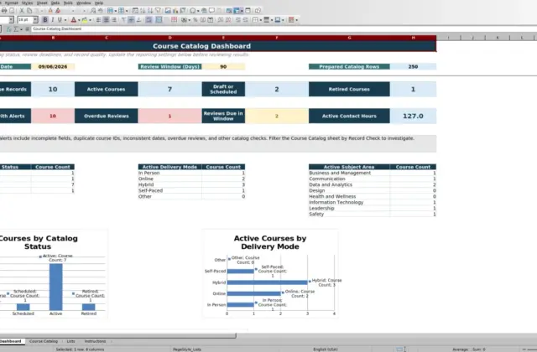
Task: Click the Format as Date icon
Action: [x=211, y=20]
